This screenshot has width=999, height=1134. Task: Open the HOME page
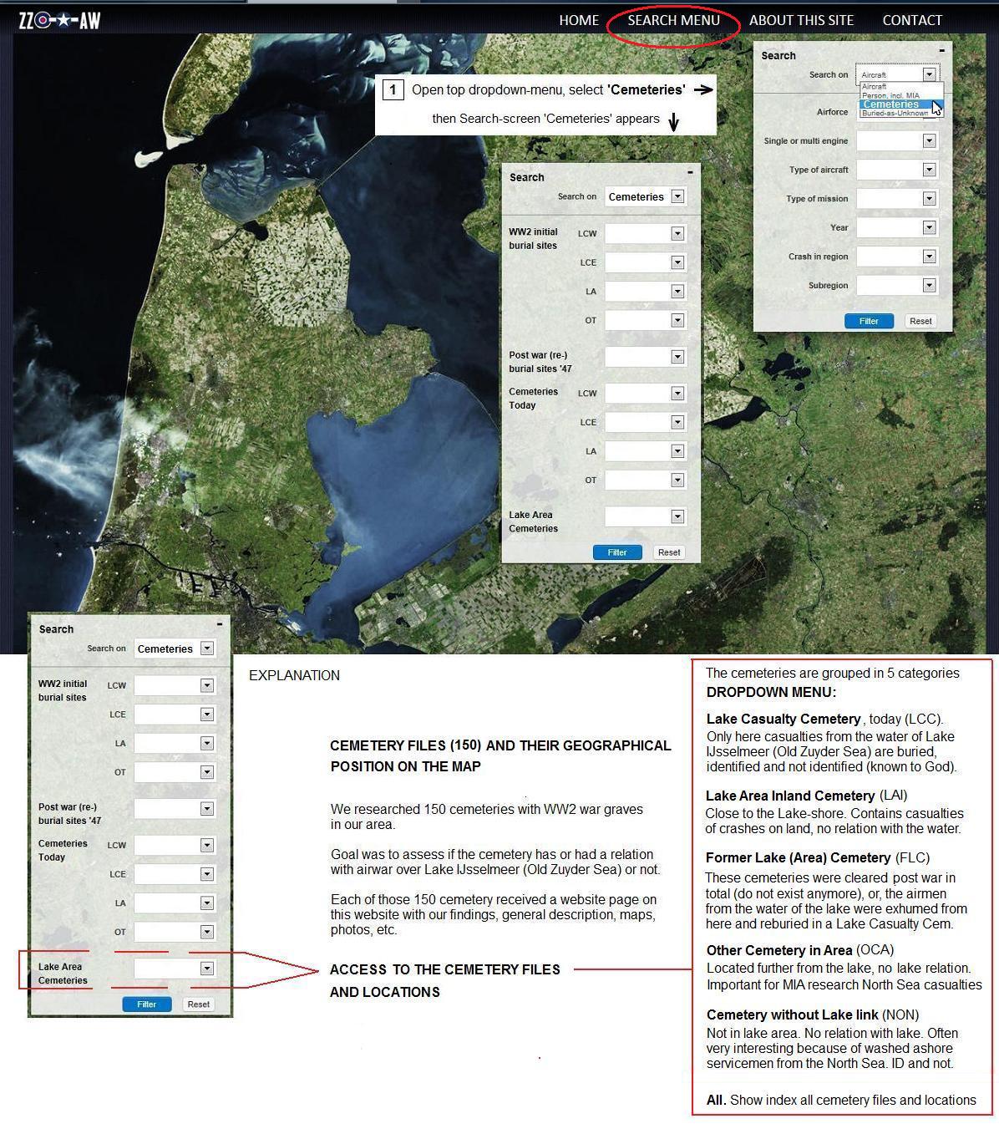(578, 20)
